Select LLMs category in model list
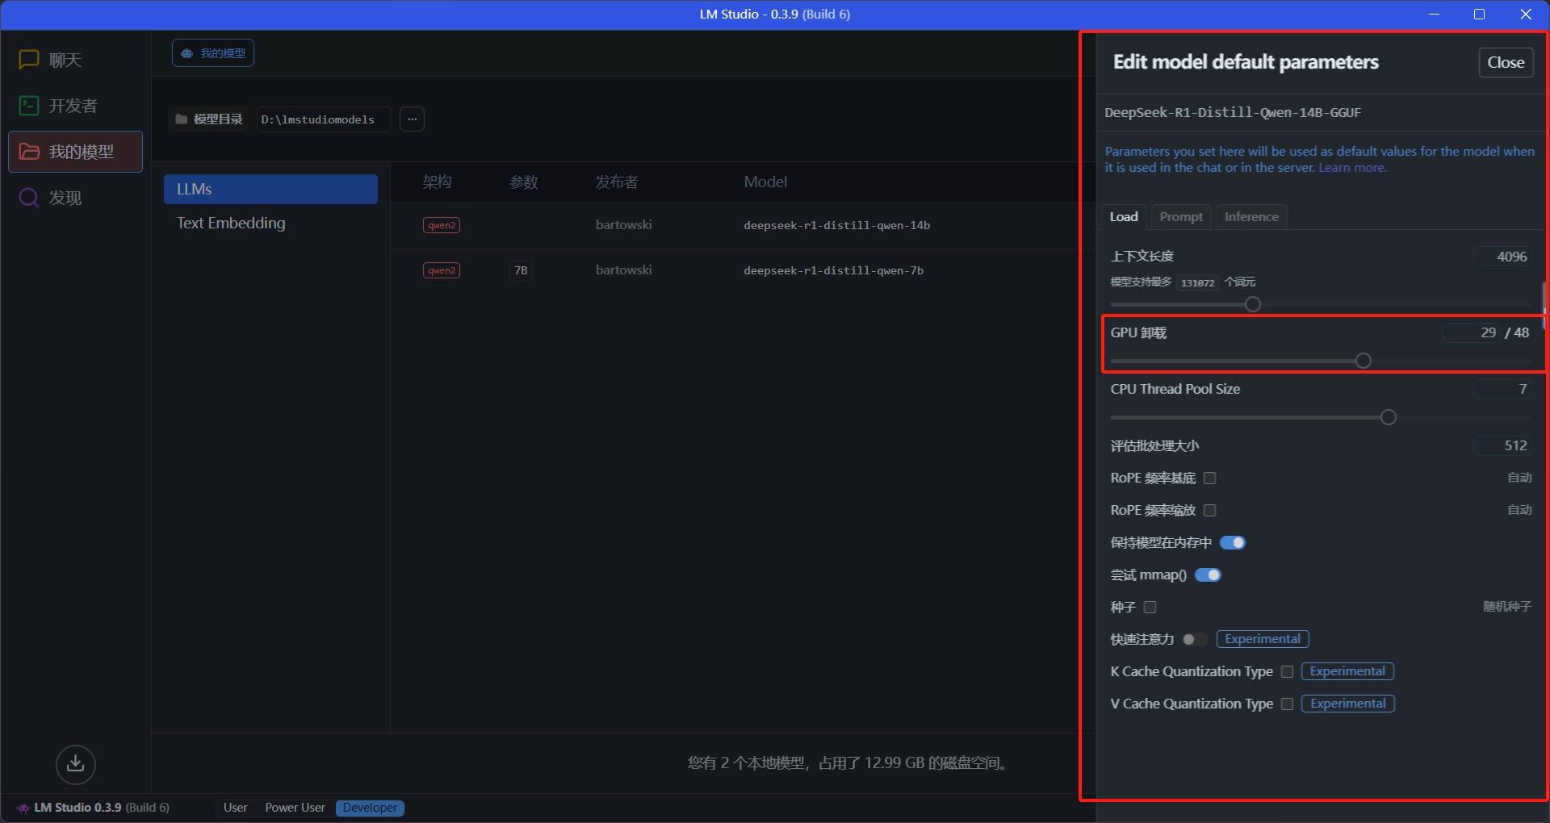The height and width of the screenshot is (823, 1550). coord(270,190)
